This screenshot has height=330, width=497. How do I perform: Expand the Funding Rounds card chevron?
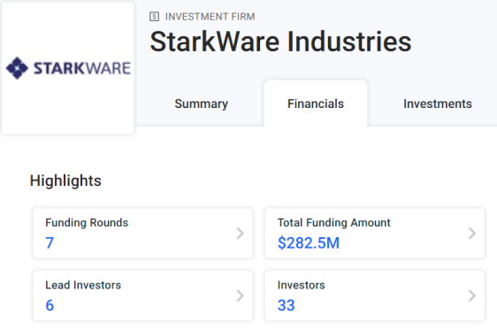241,234
